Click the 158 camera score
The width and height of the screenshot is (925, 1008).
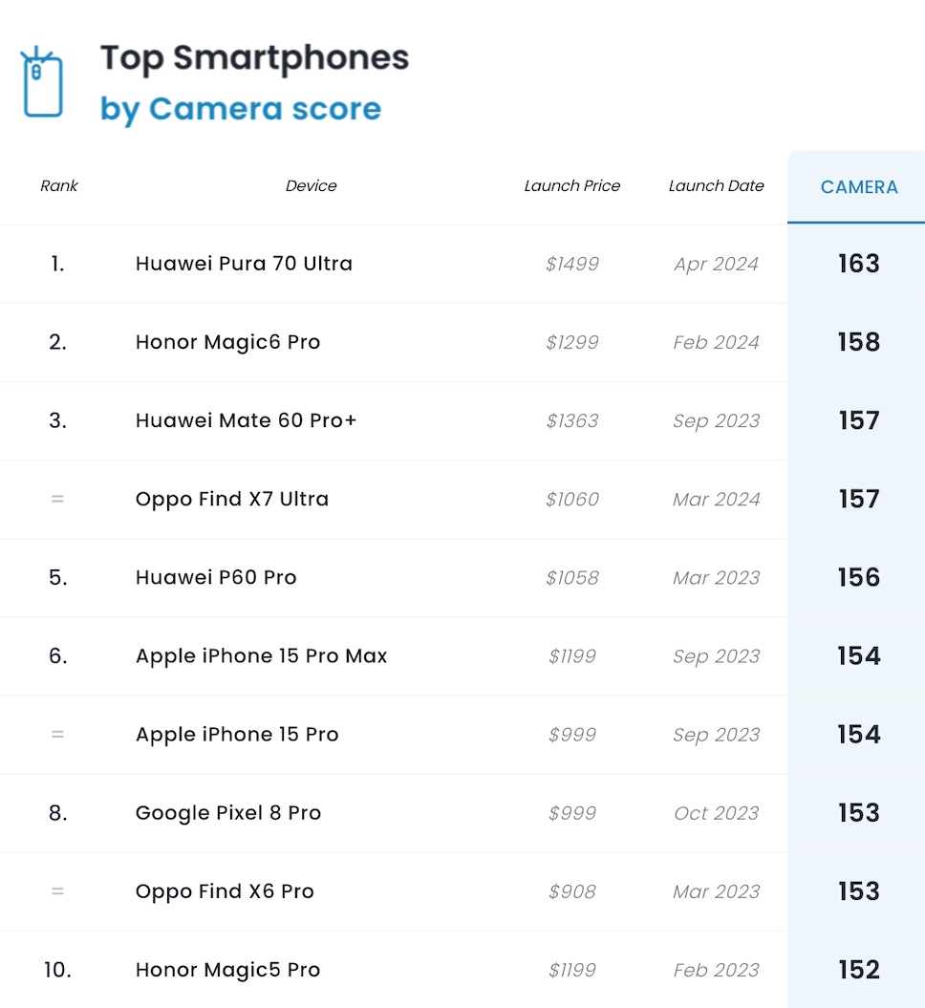coord(858,342)
